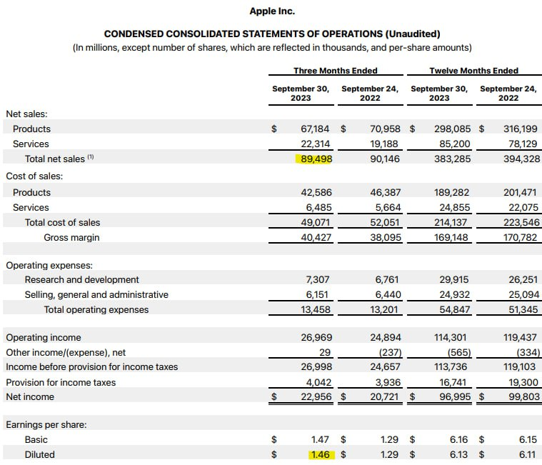This screenshot has width=542, height=465.
Task: Click Services net sales value 22,314
Action: point(315,144)
